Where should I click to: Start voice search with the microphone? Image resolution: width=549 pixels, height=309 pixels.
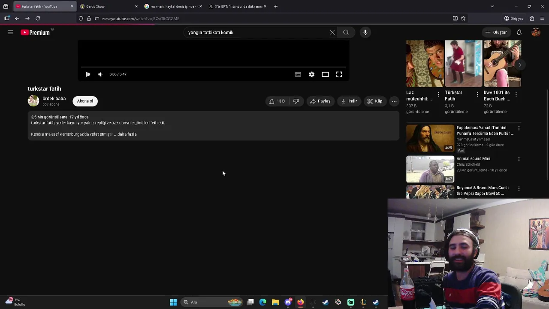[365, 32]
